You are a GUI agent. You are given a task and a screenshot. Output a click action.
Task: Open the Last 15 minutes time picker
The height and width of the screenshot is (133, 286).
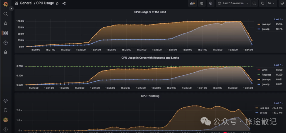click(x=233, y=3)
